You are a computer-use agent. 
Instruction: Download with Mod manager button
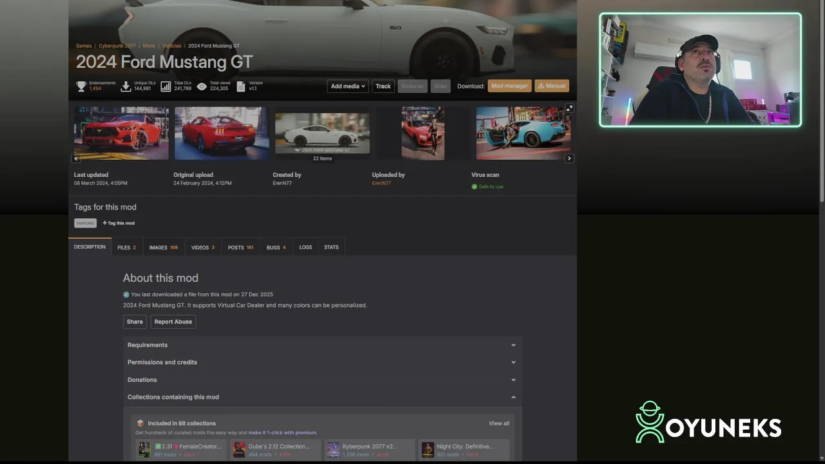coord(509,86)
